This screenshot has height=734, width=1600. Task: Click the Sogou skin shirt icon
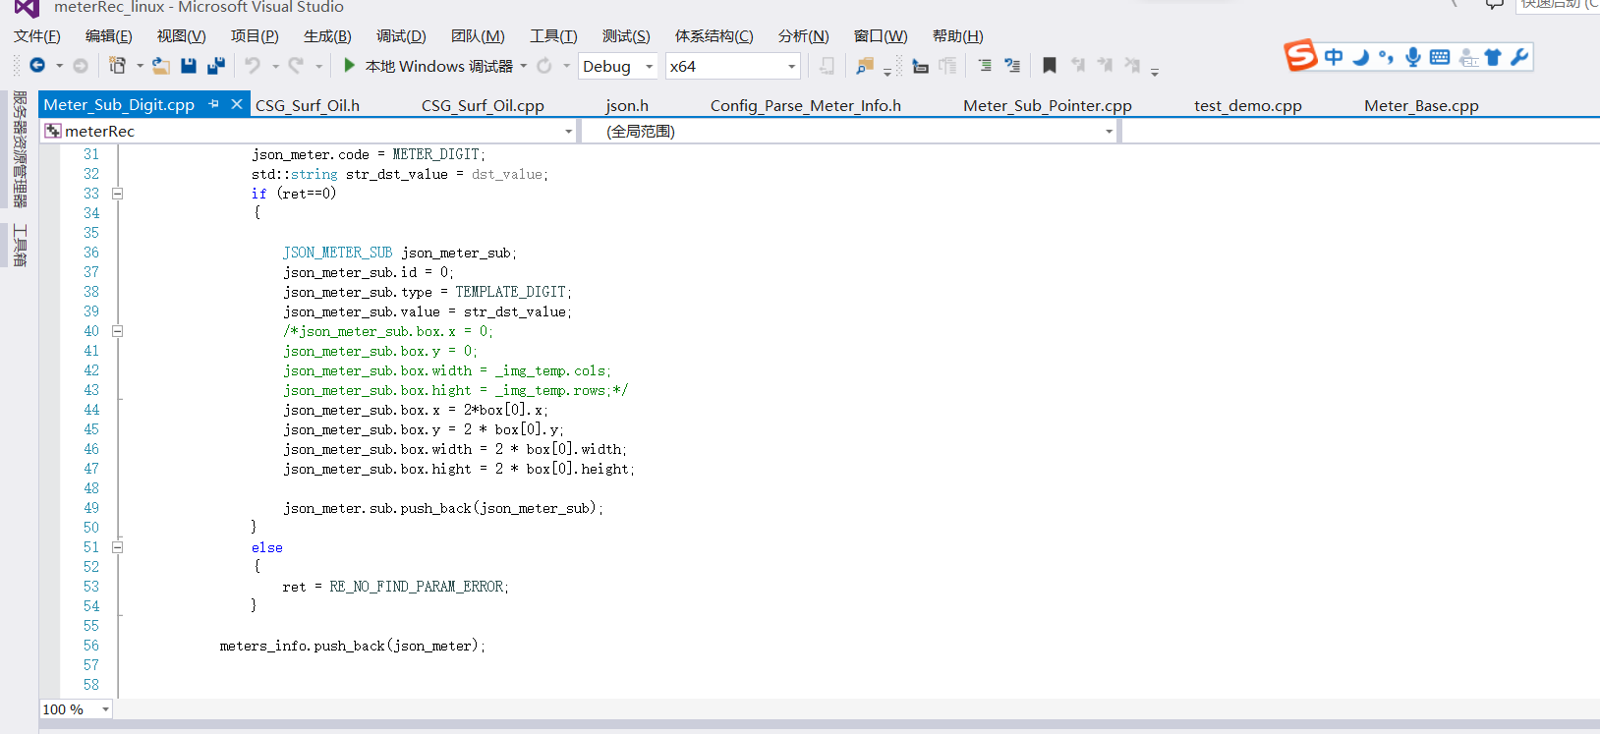coord(1493,57)
